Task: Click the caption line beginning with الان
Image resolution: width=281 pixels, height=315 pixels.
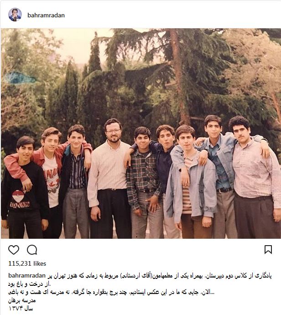Action: click(x=111, y=292)
